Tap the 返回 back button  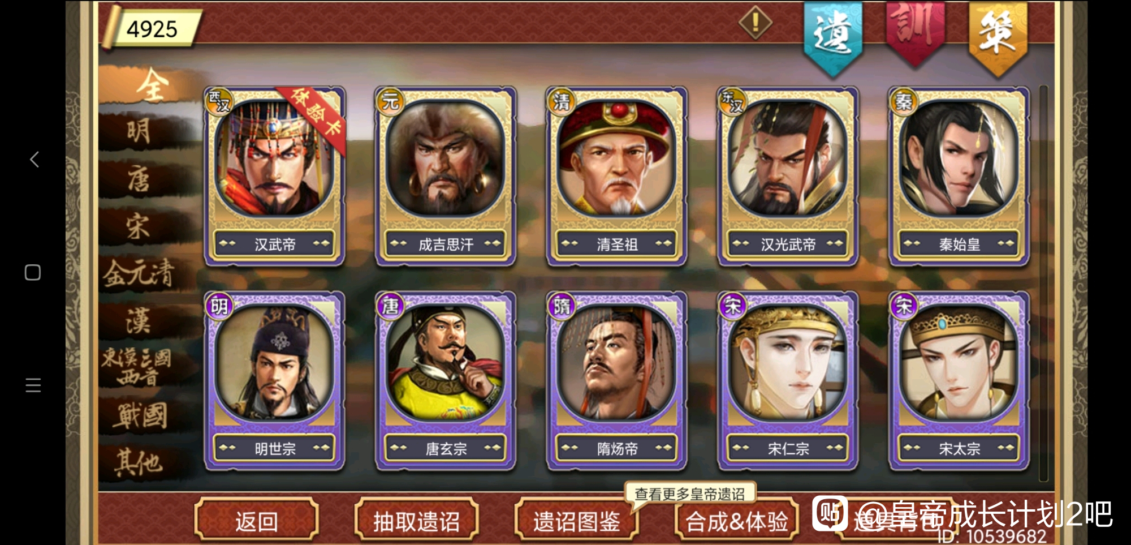tap(256, 520)
